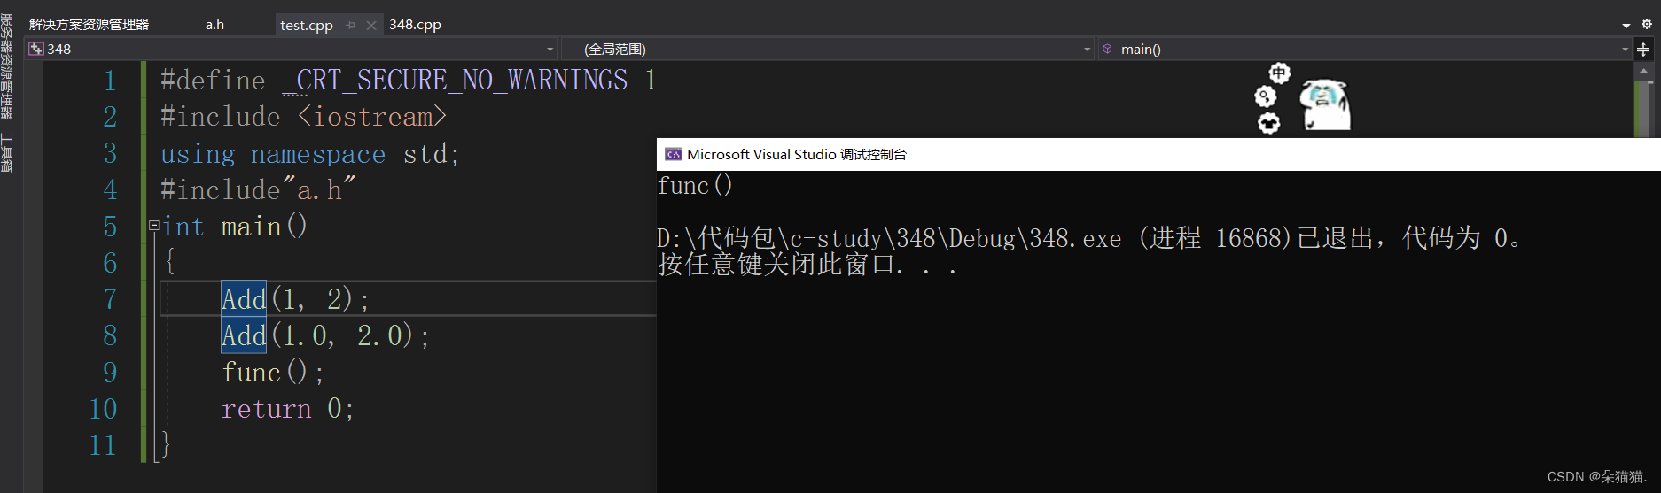
Task: Click the 348 project icon
Action: point(36,50)
